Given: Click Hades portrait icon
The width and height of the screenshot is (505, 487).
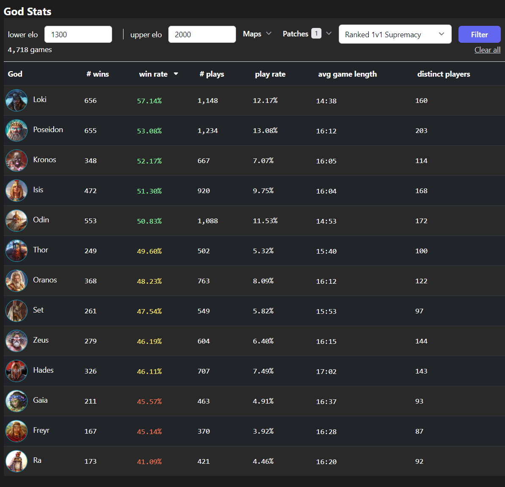Looking at the screenshot, I should pos(16,371).
